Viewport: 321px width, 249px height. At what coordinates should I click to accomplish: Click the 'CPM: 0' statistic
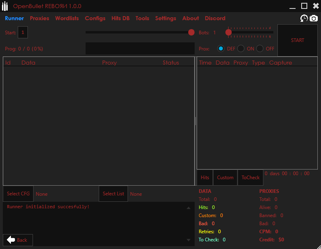[x=269, y=231]
